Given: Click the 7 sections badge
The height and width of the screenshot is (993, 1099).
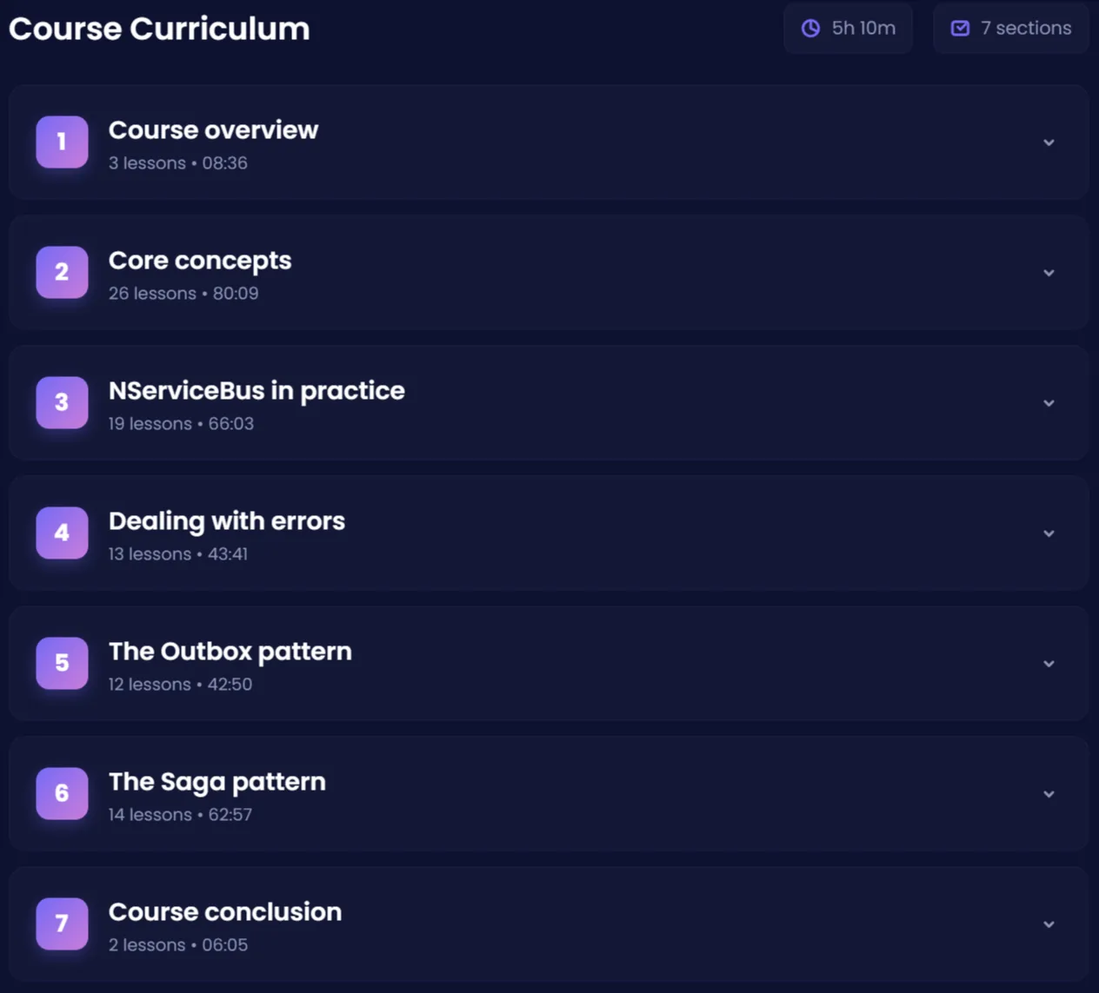Looking at the screenshot, I should coord(1011,29).
